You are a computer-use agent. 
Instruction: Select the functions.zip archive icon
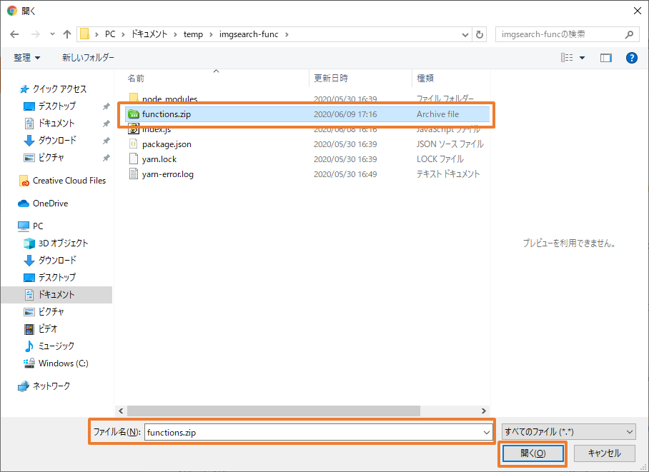[x=134, y=114]
